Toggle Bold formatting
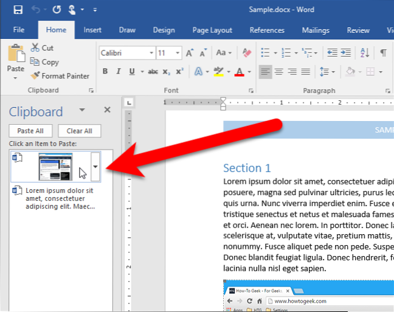 105,72
